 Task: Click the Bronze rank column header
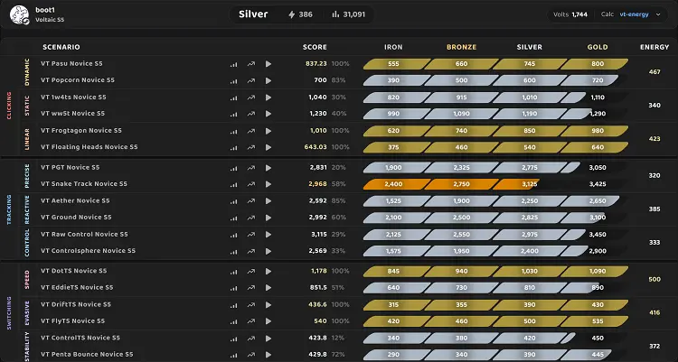pyautogui.click(x=461, y=46)
